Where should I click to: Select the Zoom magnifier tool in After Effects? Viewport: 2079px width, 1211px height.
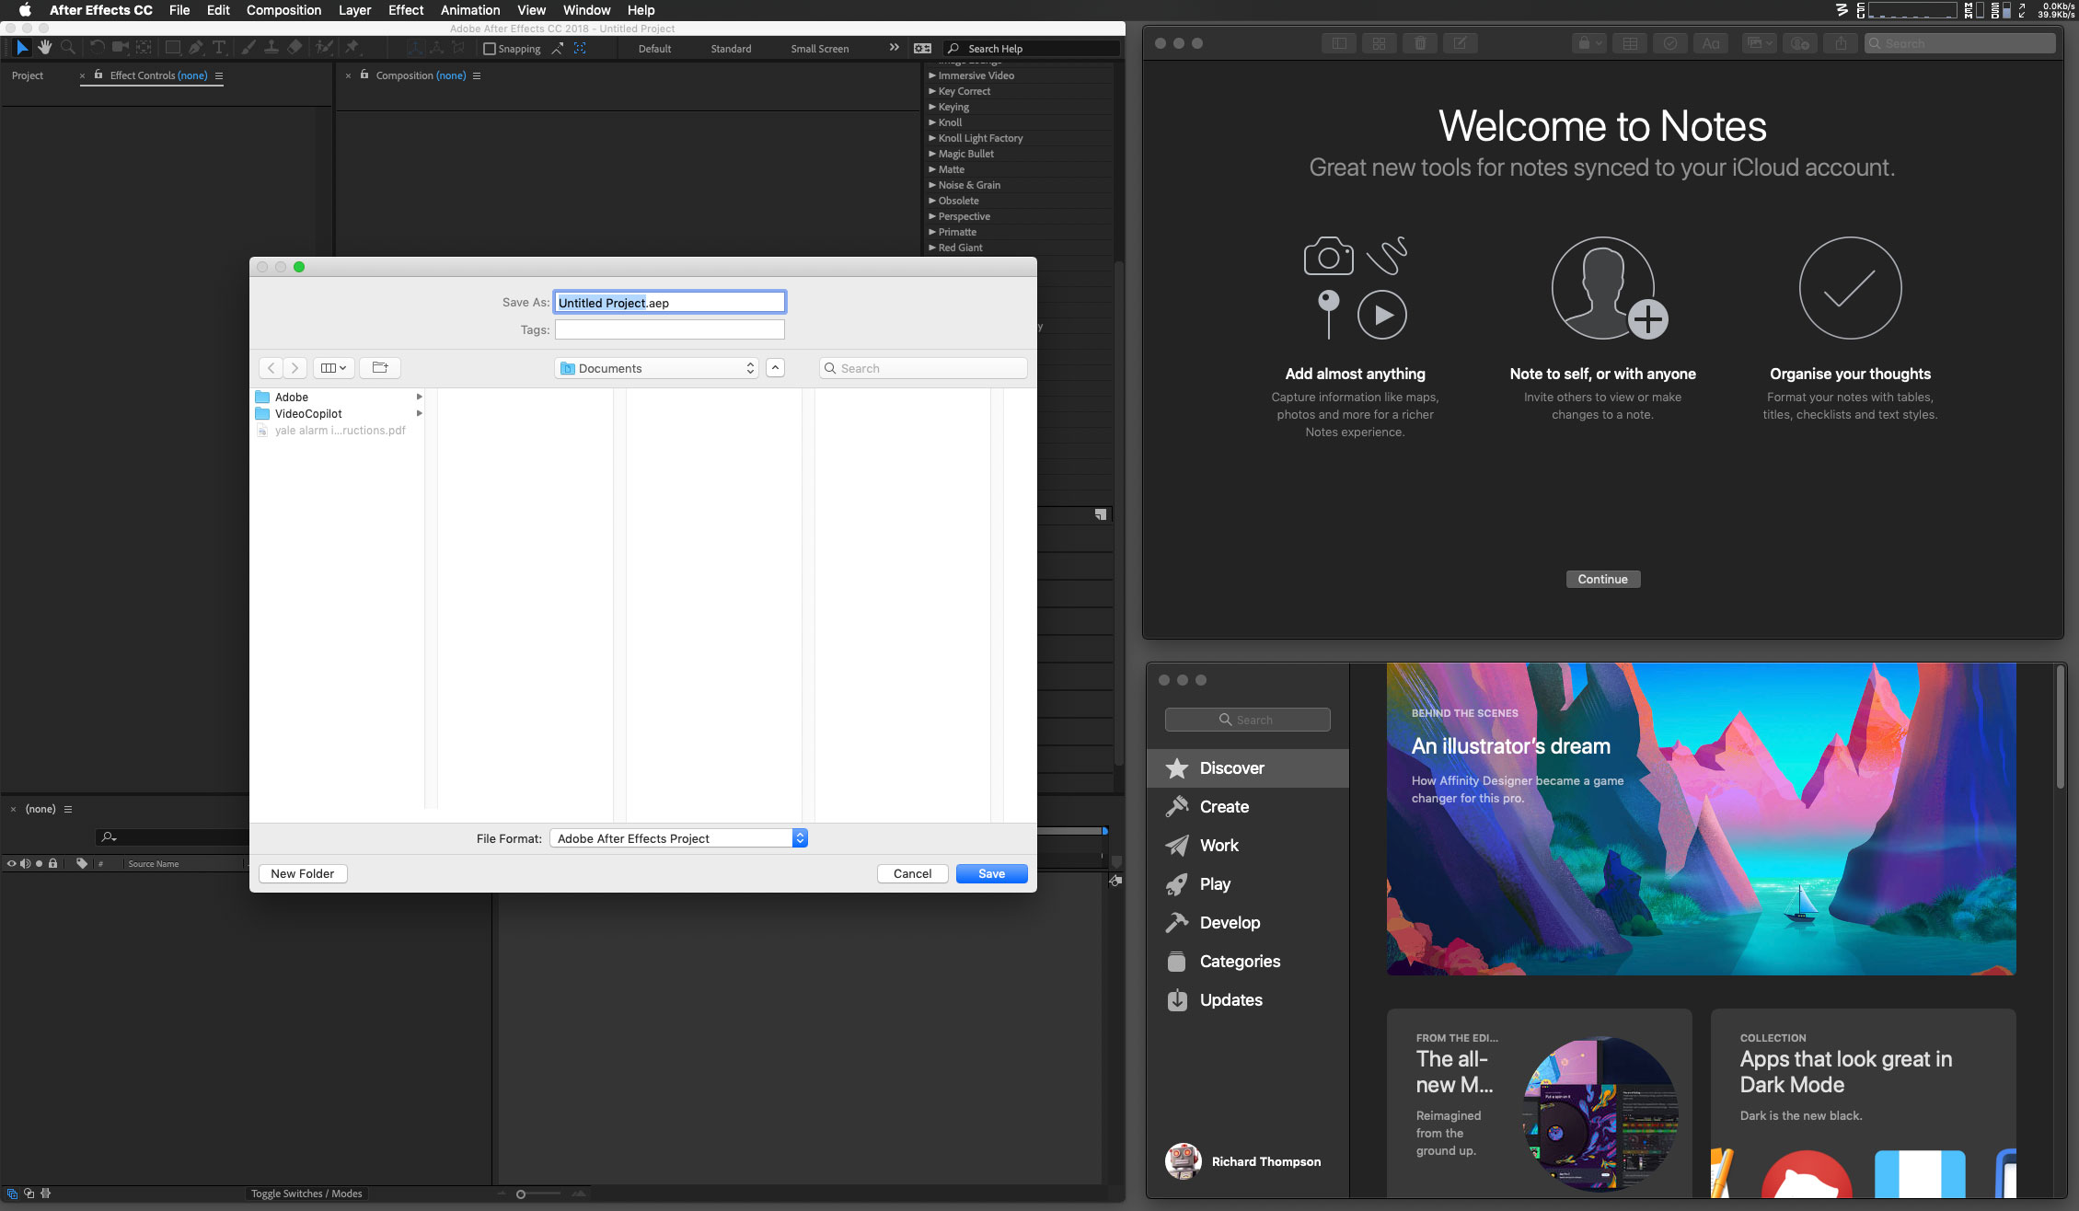pos(67,48)
